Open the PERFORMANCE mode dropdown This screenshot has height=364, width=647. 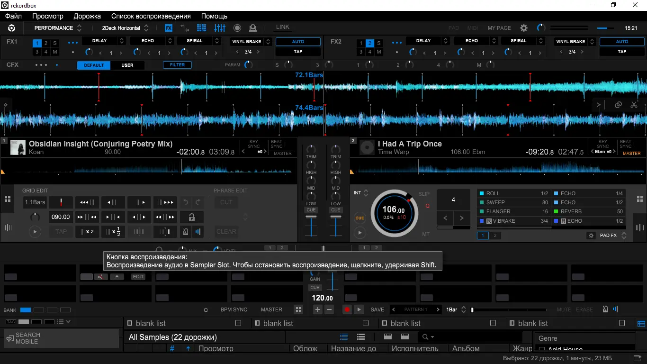58,28
